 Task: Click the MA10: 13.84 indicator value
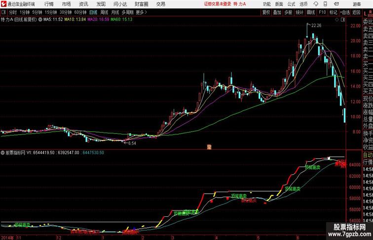point(75,20)
